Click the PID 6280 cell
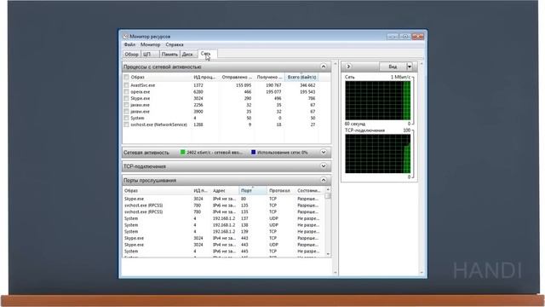 click(x=198, y=91)
